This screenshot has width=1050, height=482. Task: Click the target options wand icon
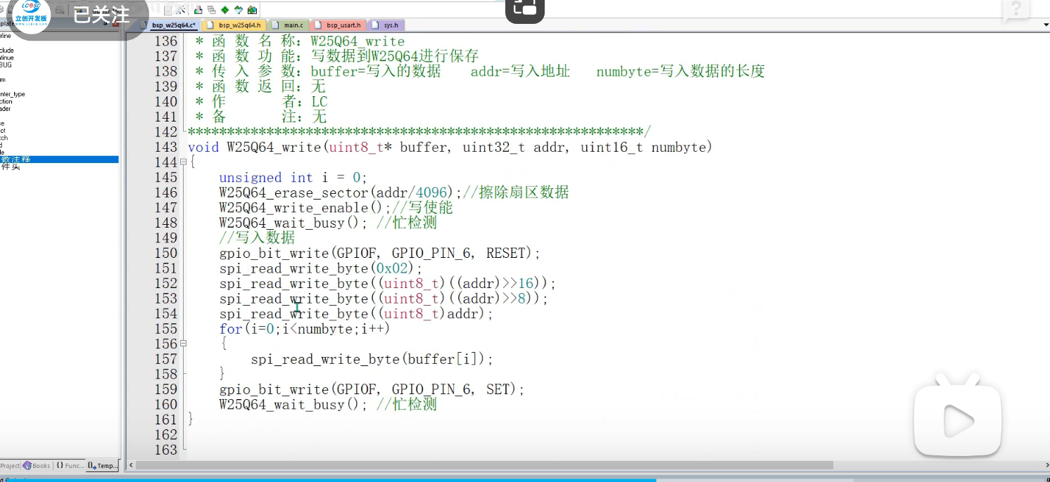pyautogui.click(x=180, y=10)
